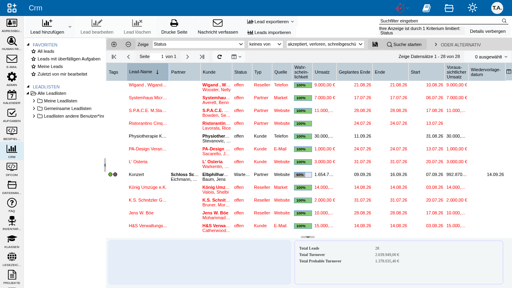Click Lead hinzufügen toolbar button
Screen dimensions: 512x288
pyautogui.click(x=47, y=27)
